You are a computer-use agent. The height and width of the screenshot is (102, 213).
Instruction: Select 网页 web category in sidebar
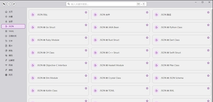13,75
